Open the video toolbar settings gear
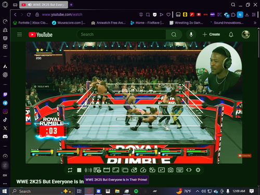This screenshot has height=195, width=260. click(x=198, y=170)
